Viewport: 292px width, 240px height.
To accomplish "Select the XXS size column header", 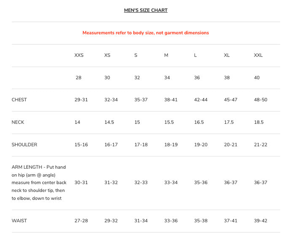I will pos(79,55).
